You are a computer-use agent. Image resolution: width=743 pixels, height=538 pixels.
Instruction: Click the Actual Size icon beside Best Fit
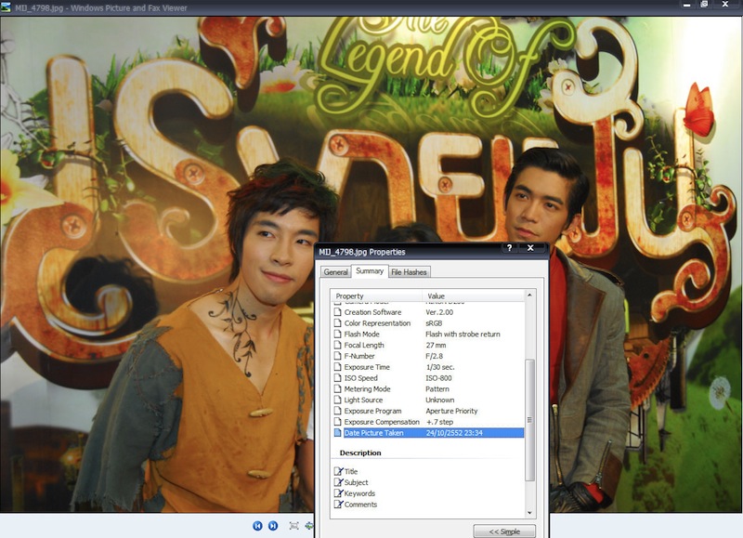[x=309, y=526]
